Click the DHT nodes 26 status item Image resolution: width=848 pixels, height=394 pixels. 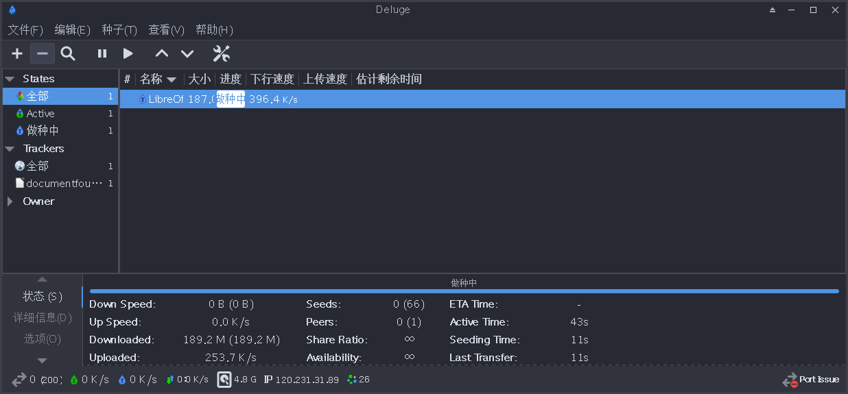coord(358,380)
